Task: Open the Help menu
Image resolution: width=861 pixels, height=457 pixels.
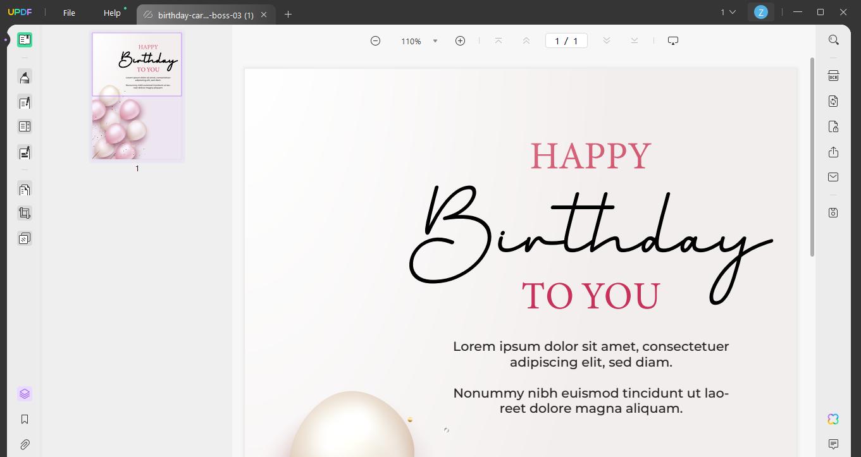Action: click(x=112, y=13)
